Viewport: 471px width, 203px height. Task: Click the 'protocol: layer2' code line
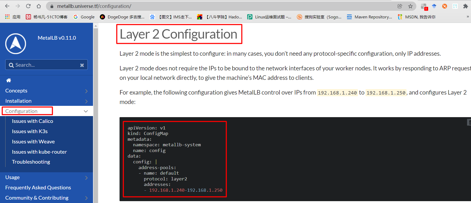165,179
